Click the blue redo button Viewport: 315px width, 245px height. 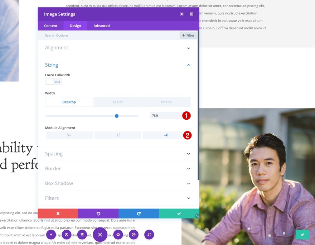tap(139, 213)
